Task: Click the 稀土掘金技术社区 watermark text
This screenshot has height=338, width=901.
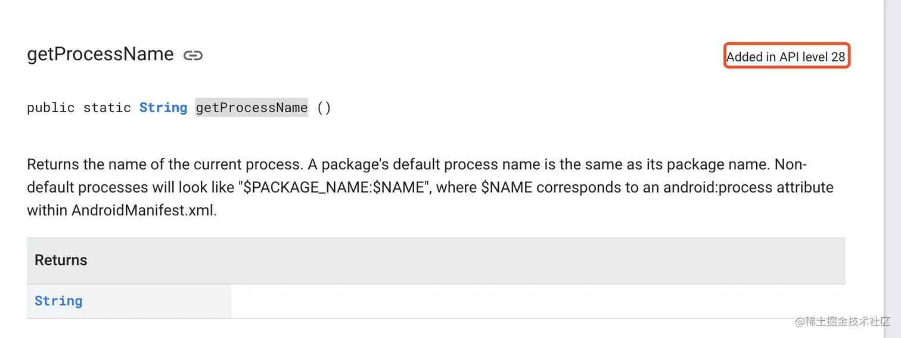Action: [x=847, y=321]
